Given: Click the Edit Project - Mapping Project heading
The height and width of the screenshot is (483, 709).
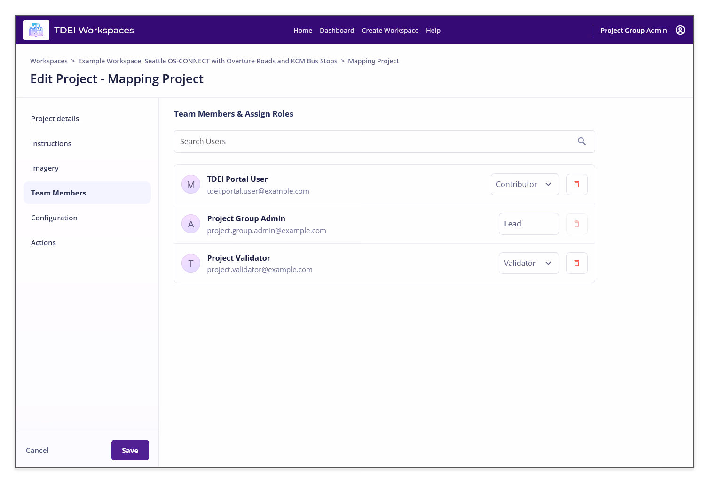Looking at the screenshot, I should pos(117,79).
